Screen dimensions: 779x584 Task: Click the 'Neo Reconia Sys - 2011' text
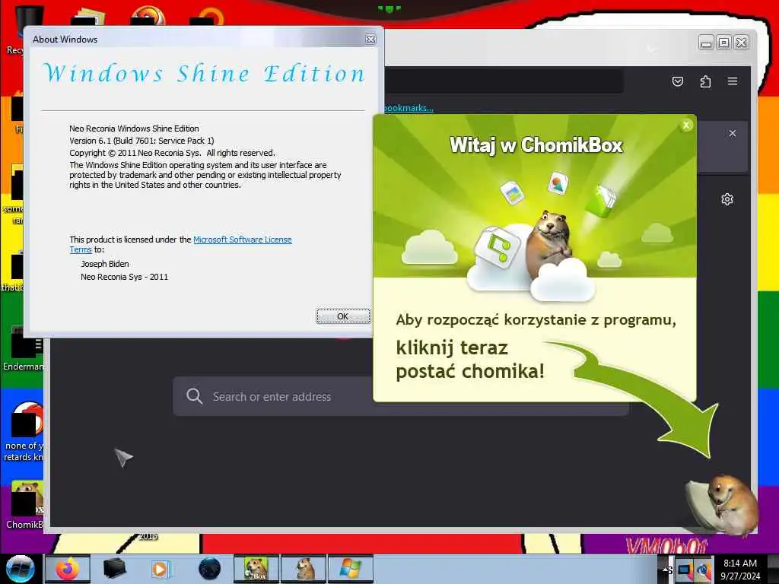pos(124,277)
